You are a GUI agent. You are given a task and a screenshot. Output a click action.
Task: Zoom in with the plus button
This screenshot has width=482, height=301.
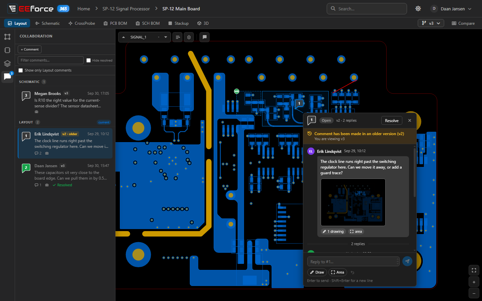(x=474, y=282)
